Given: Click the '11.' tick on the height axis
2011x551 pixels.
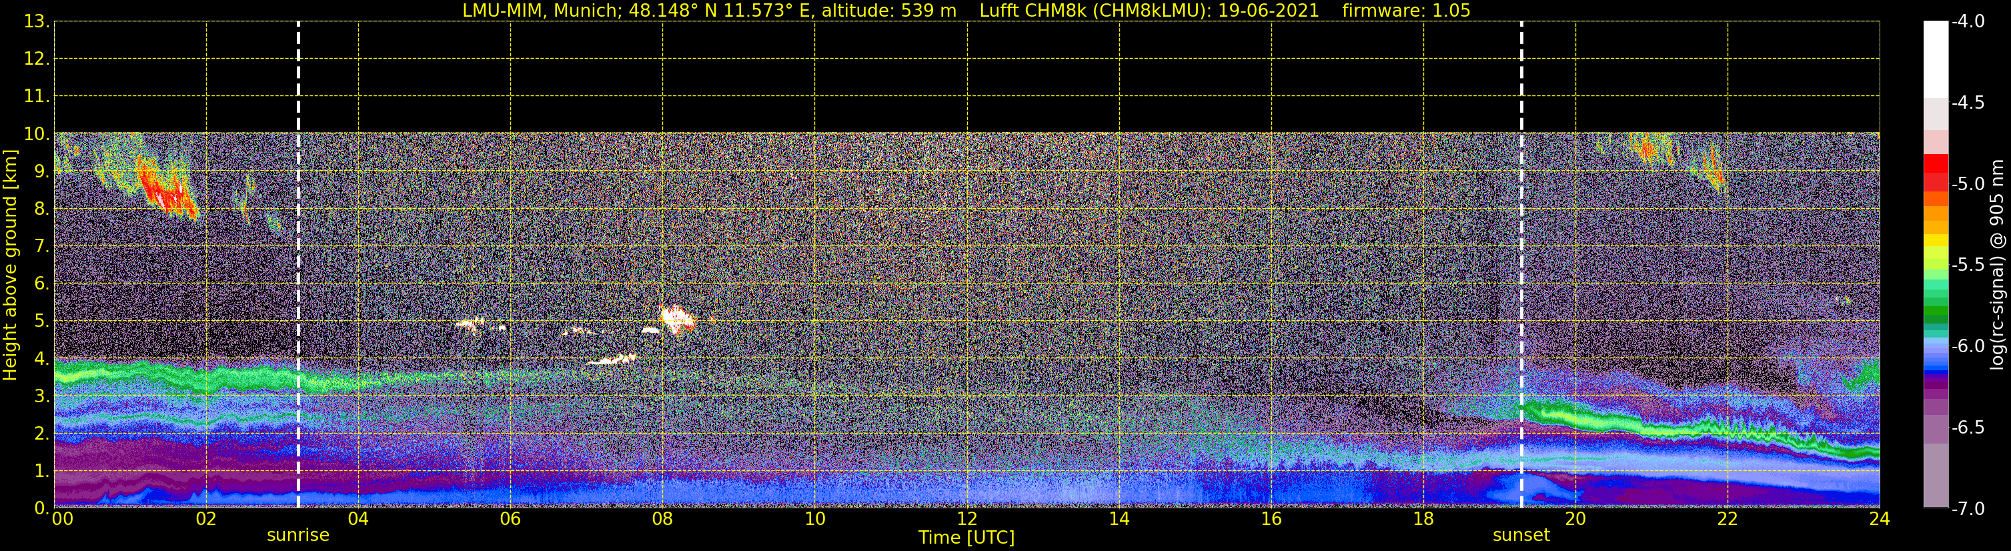Looking at the screenshot, I should tap(37, 97).
